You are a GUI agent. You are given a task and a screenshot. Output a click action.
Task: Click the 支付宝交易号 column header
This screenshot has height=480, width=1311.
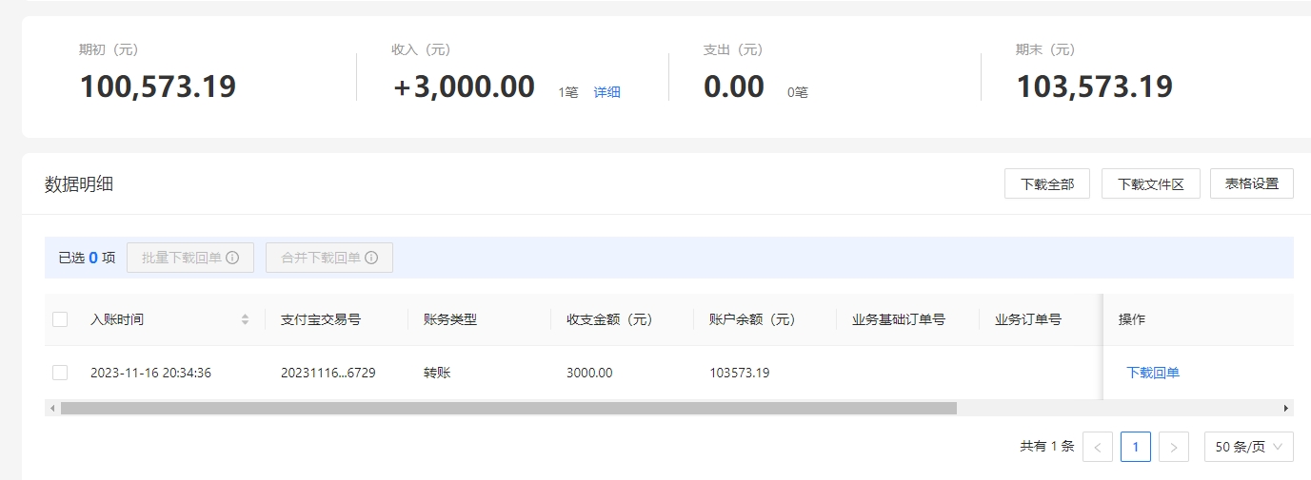[321, 319]
